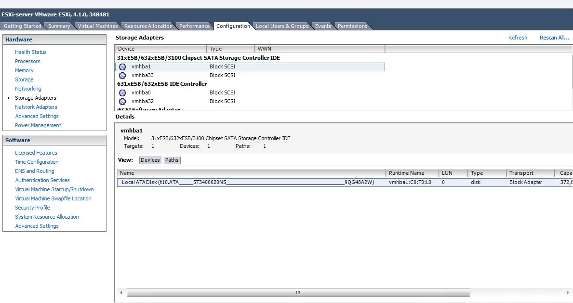573x303 pixels.
Task: Open the Permissions tab
Action: coord(352,26)
